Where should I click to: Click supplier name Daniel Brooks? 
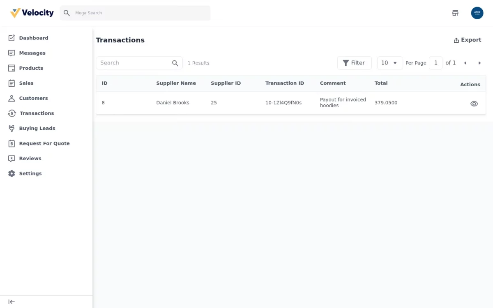[x=173, y=103]
